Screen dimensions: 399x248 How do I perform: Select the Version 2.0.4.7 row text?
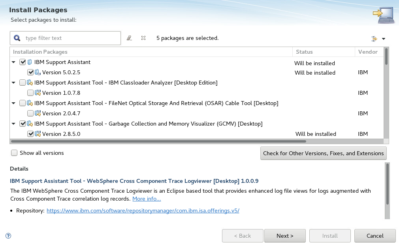pyautogui.click(x=61, y=113)
